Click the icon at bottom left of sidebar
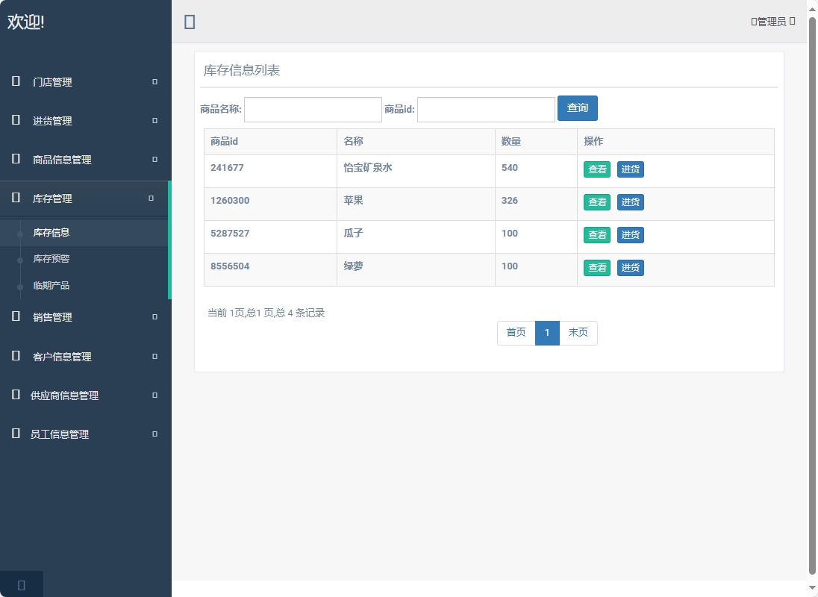The height and width of the screenshot is (597, 818). coord(21,584)
